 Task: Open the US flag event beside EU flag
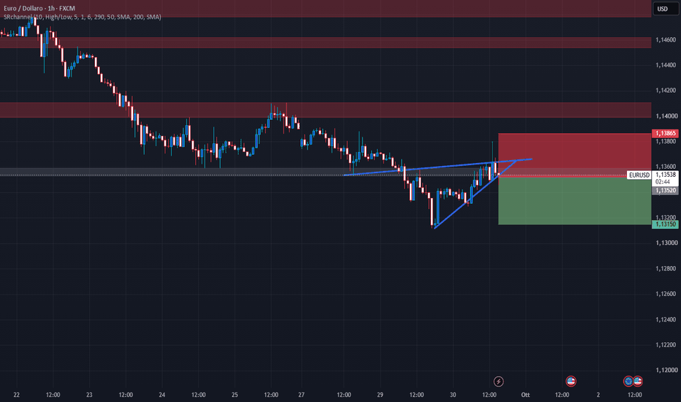(638, 382)
